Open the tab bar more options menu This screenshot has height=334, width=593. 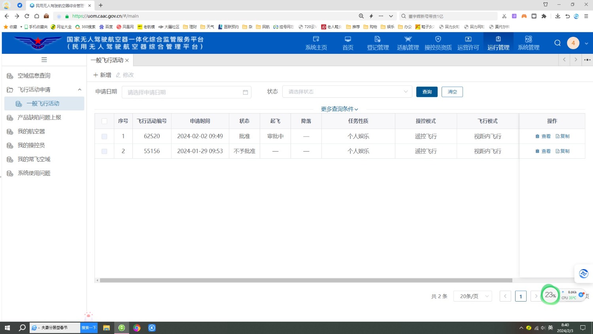587,60
